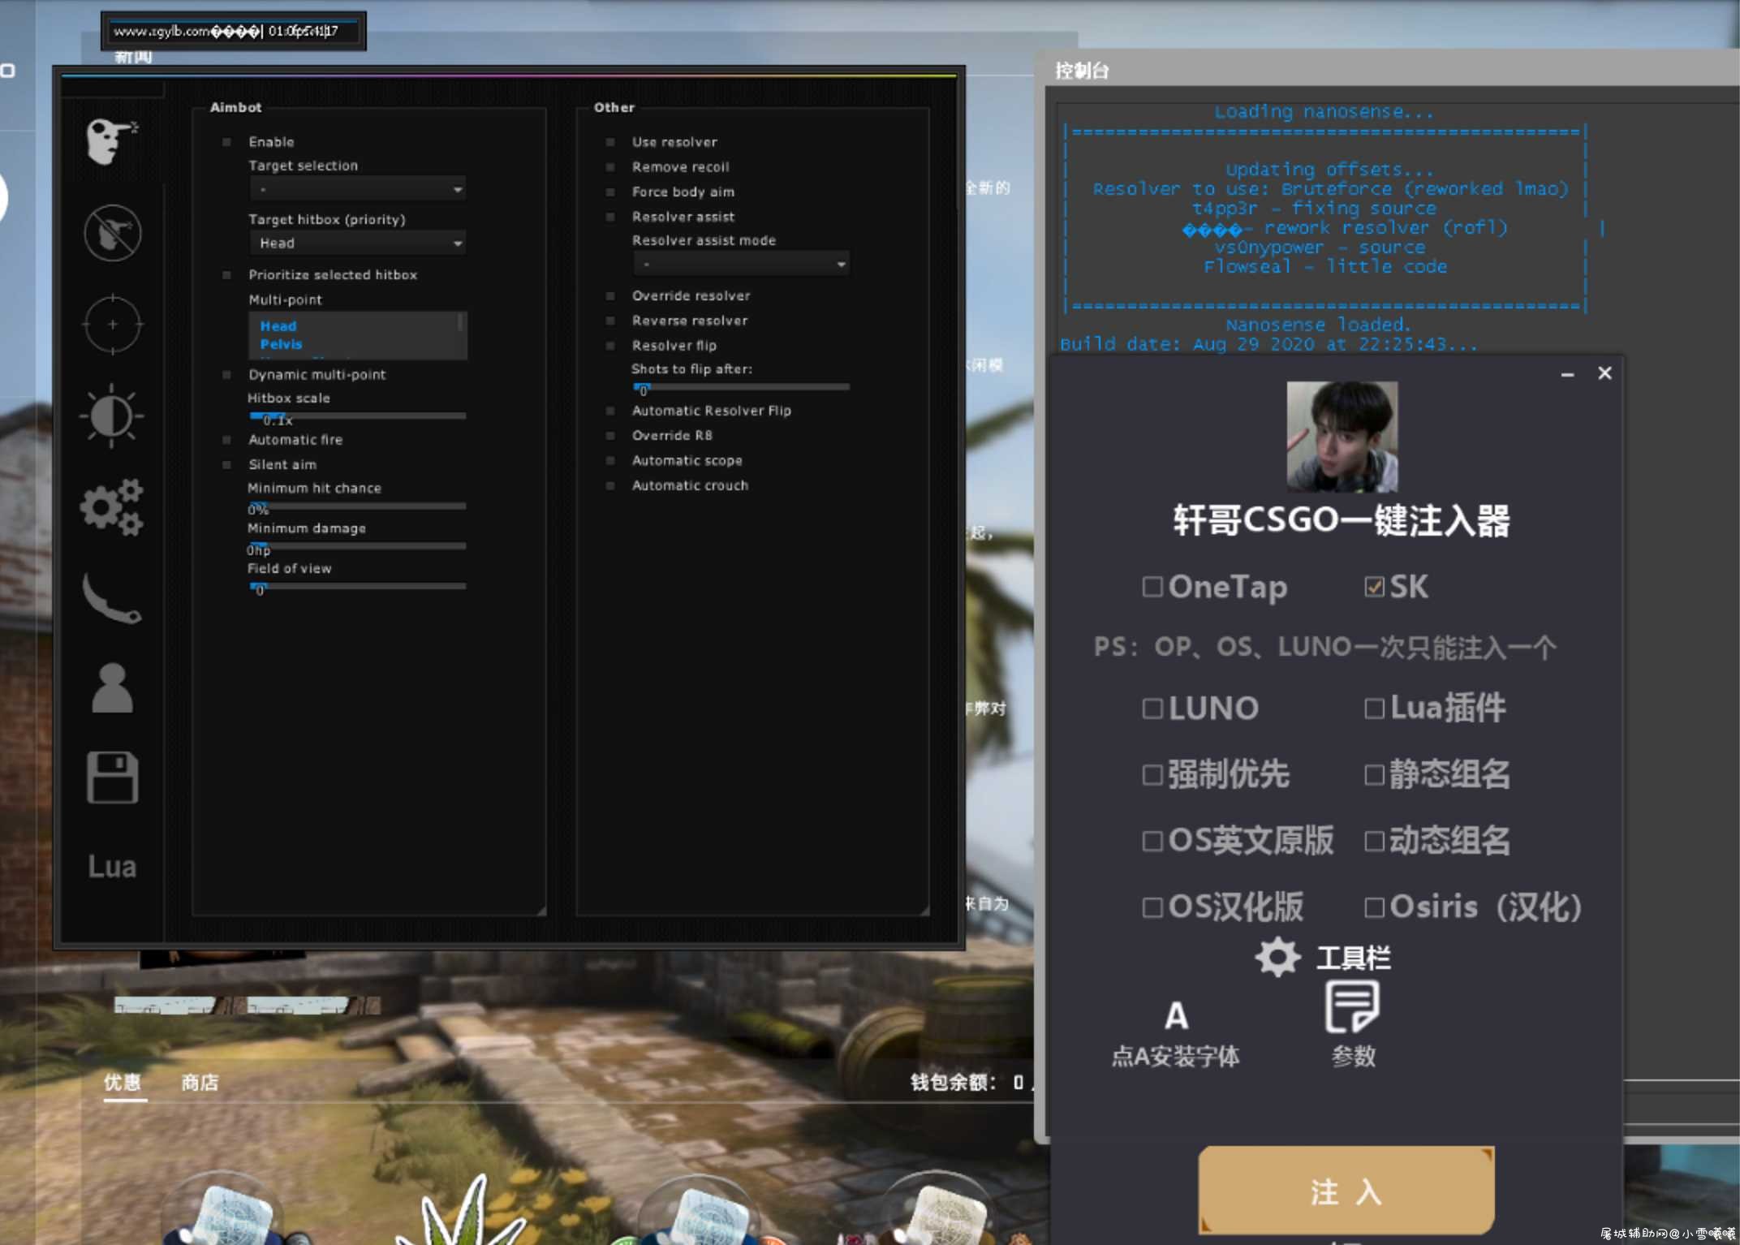Click the injector profile photo
This screenshot has width=1740, height=1245.
[x=1342, y=437]
